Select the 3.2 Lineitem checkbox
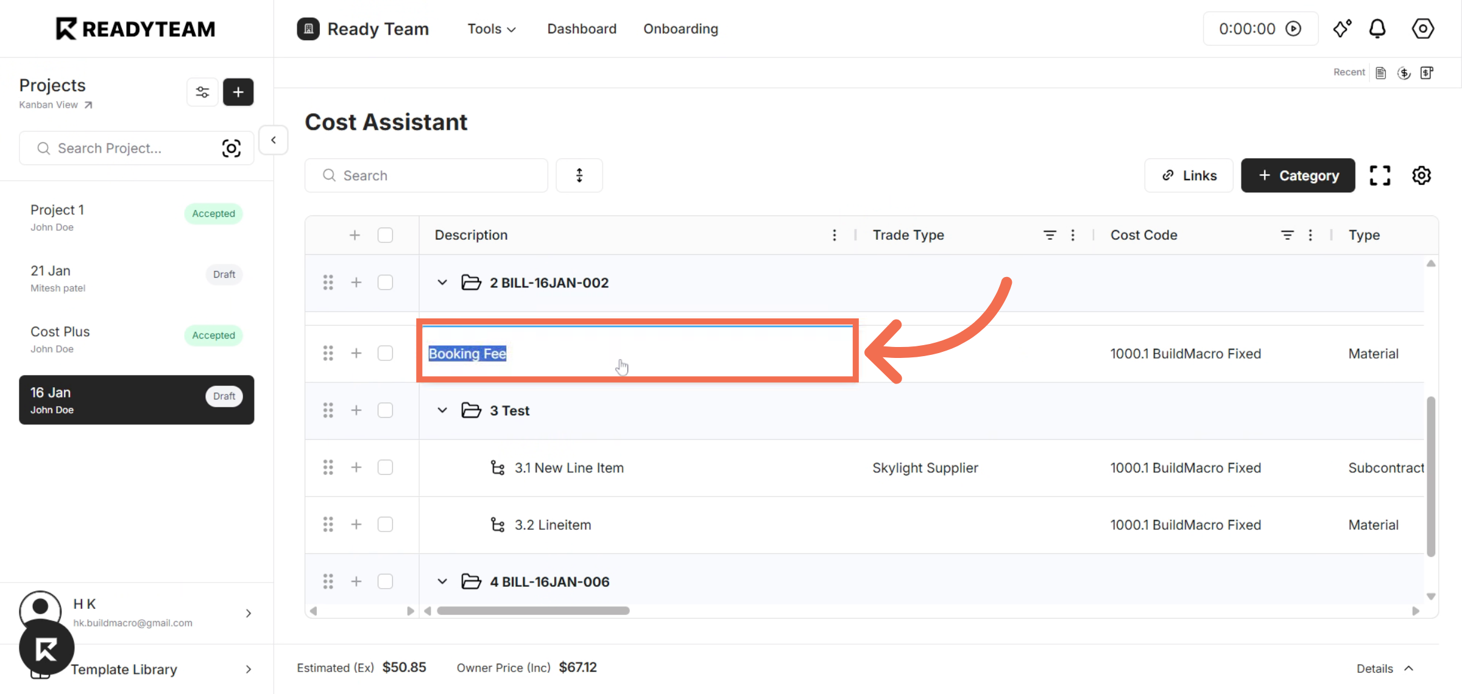The image size is (1462, 694). [x=385, y=524]
